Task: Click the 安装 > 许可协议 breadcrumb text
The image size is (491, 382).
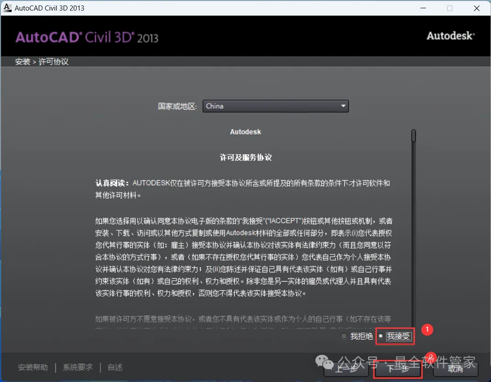Action: (42, 62)
